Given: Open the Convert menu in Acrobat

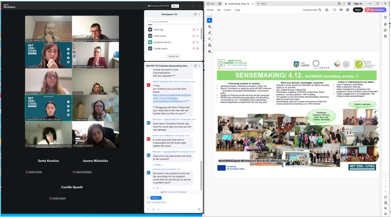Looking at the screenshot, I should click(x=227, y=10).
